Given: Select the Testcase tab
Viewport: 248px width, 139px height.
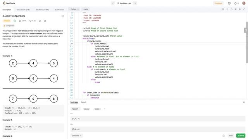Looking at the screenshot, I should [x=74, y=102].
